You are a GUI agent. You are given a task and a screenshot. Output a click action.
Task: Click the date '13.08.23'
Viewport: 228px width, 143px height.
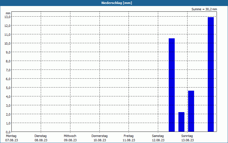tap(188, 140)
